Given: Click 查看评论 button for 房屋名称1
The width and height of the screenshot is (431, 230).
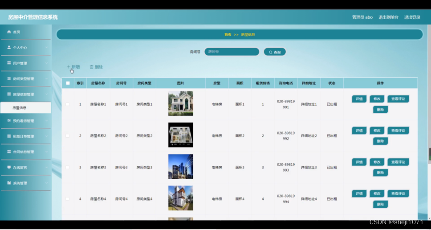Looking at the screenshot, I should pyautogui.click(x=398, y=99).
